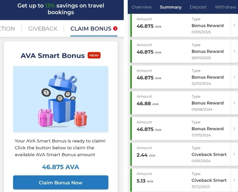Expand the 31/12/2023 Giveback Smart chevron

[x=234, y=180]
